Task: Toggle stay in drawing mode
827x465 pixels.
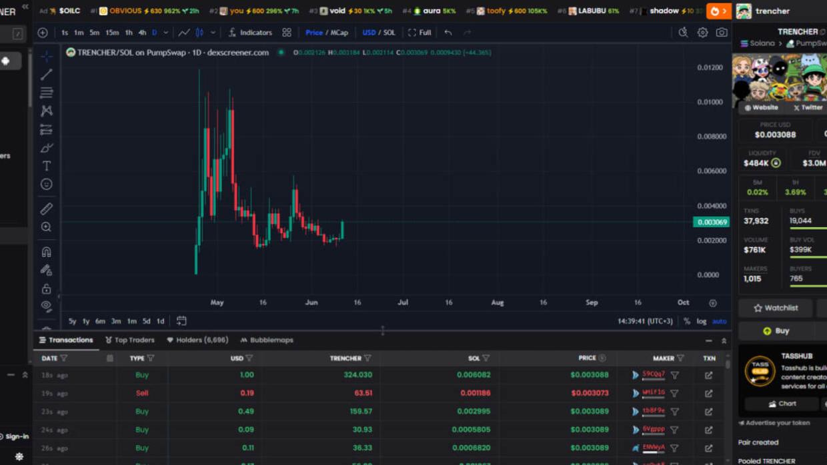Action: 46,270
